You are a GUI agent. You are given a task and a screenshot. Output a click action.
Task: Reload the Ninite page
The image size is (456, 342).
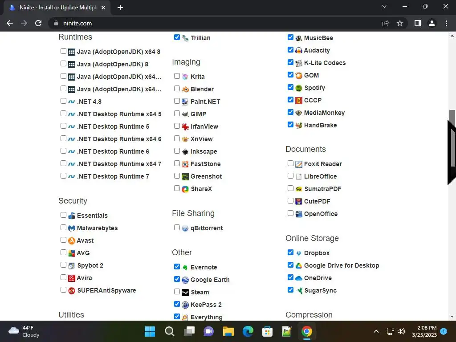click(x=38, y=23)
